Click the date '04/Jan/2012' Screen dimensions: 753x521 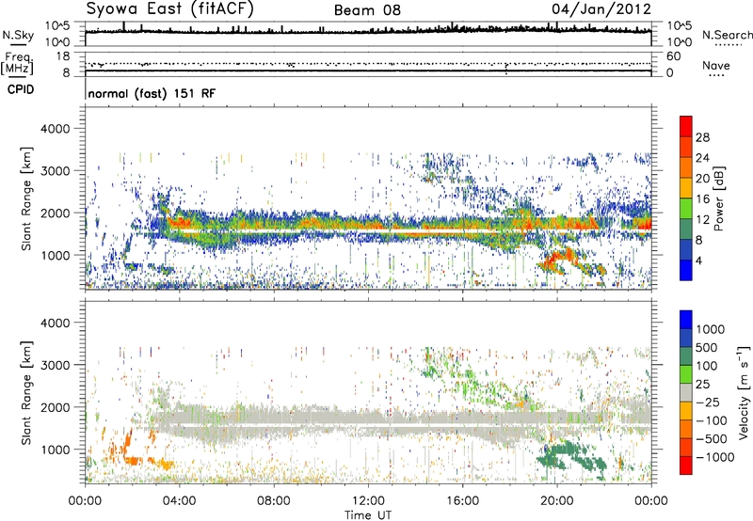(x=601, y=9)
